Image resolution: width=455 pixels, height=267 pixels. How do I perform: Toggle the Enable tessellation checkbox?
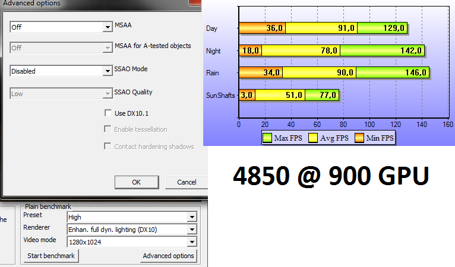(108, 129)
